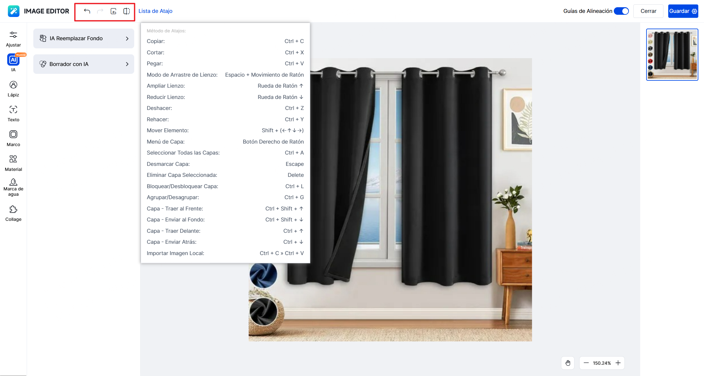Toggle Guías de Alineación switch
Image resolution: width=704 pixels, height=376 pixels.
coord(621,11)
